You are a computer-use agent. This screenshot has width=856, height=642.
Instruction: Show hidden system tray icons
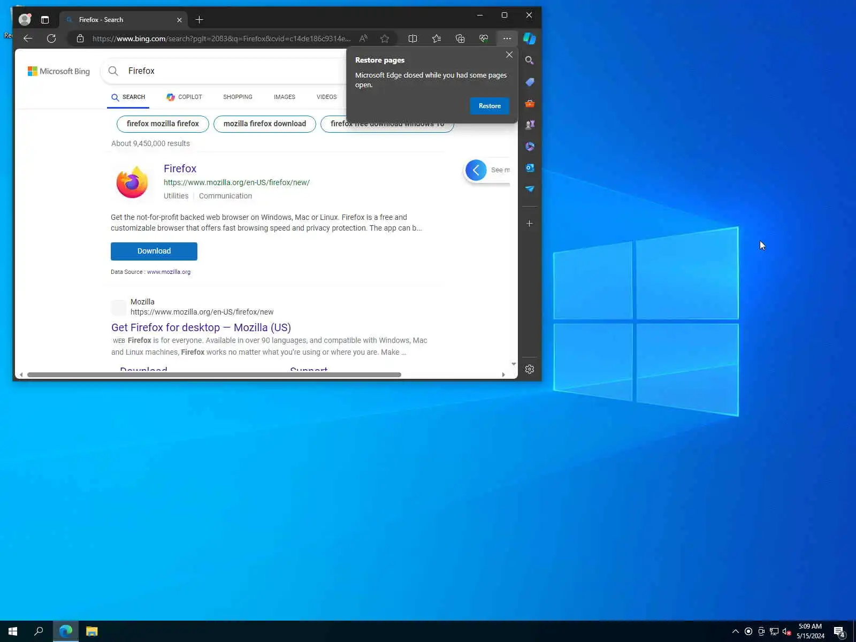(736, 631)
